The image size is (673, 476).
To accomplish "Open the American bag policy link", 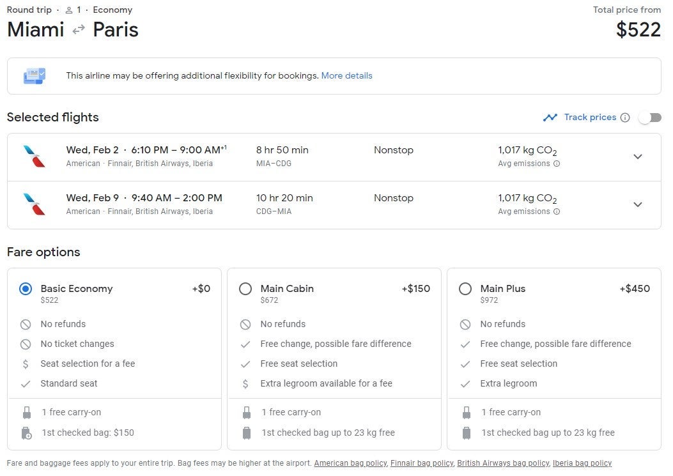I will pyautogui.click(x=350, y=463).
